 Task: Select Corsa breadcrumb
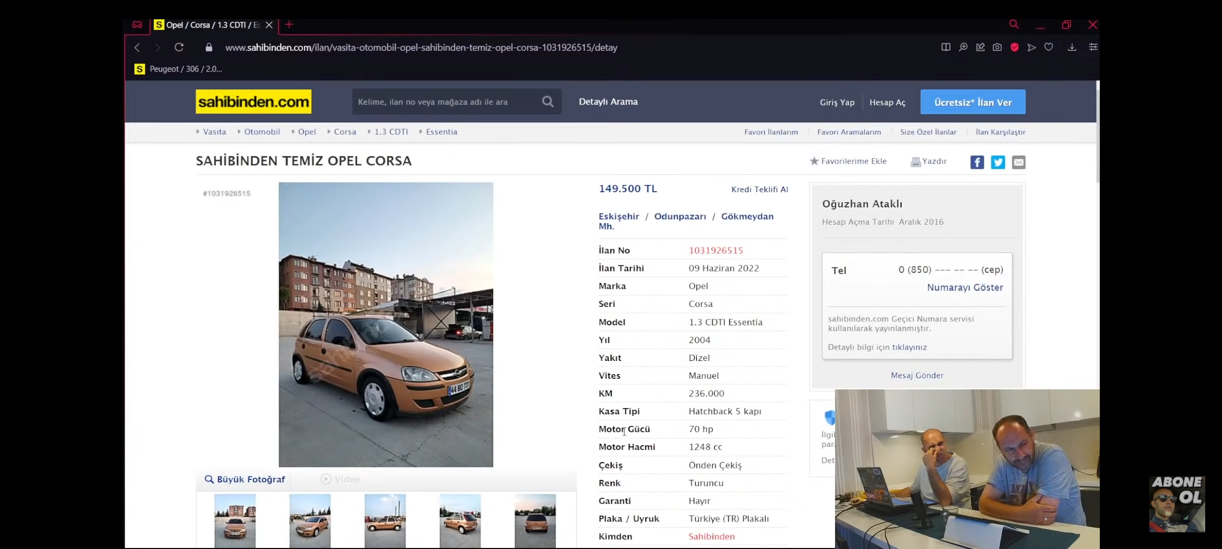click(x=345, y=132)
